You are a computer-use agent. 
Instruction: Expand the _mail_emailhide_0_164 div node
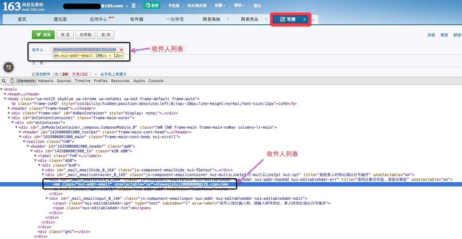[43, 170]
